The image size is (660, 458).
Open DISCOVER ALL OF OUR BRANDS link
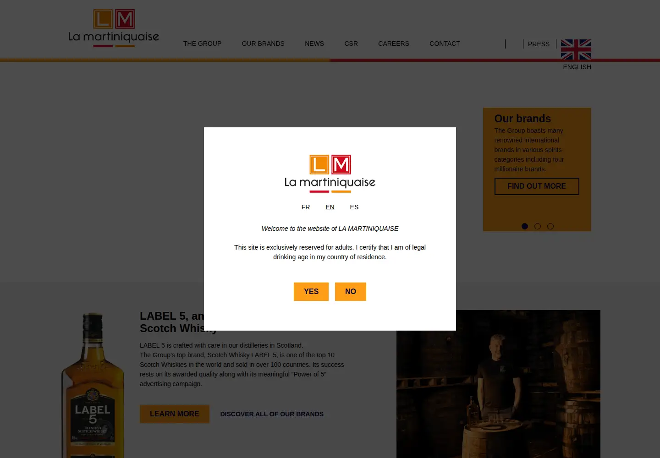point(272,414)
